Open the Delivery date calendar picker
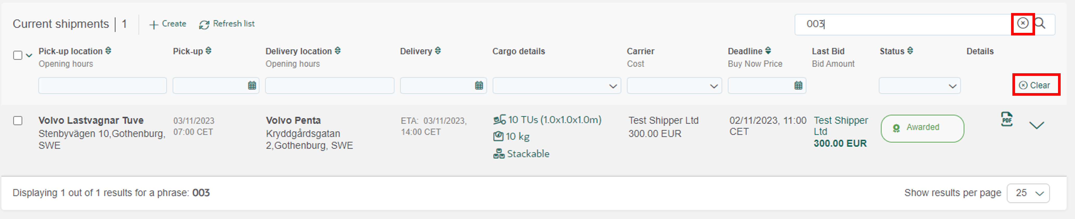Viewport: 1075px width, 219px height. [x=479, y=86]
